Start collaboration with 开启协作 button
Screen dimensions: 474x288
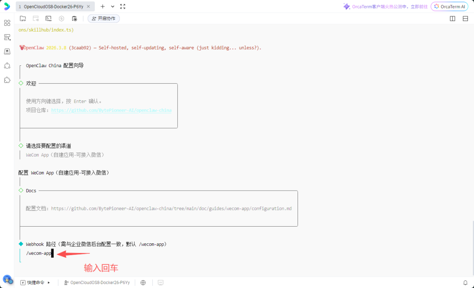pyautogui.click(x=104, y=18)
